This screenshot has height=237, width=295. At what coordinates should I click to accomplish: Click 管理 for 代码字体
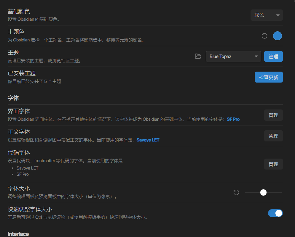tap(273, 164)
